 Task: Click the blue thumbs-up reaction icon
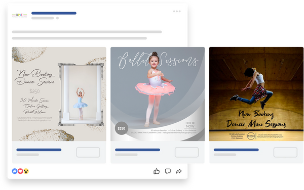point(15,171)
